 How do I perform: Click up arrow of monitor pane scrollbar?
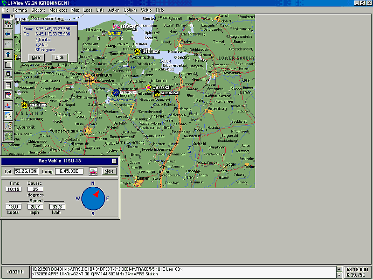click(x=339, y=269)
